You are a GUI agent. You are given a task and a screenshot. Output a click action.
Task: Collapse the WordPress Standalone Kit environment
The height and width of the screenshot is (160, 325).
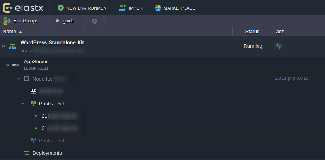tap(4, 46)
